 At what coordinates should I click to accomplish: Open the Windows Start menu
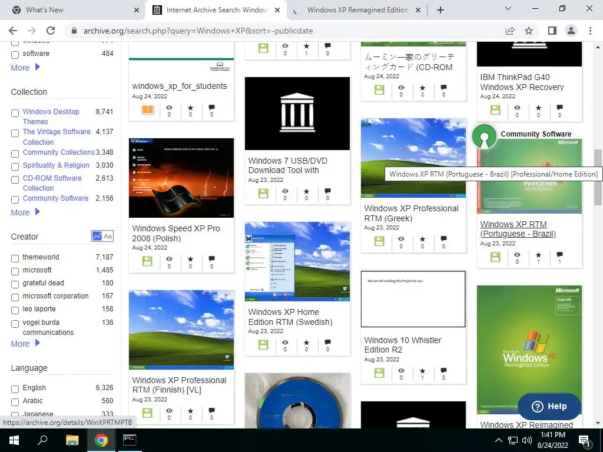pos(14,440)
